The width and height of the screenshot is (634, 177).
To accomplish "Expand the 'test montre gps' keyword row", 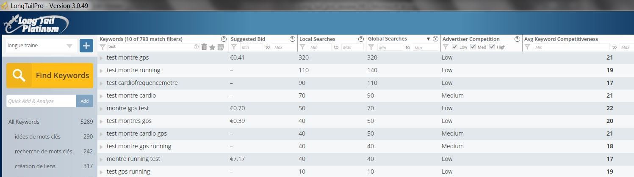I will coord(101,58).
